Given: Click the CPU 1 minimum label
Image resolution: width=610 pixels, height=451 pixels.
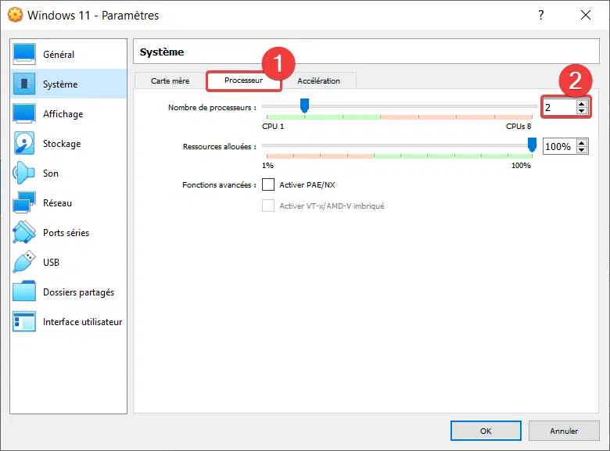Looking at the screenshot, I should [273, 127].
